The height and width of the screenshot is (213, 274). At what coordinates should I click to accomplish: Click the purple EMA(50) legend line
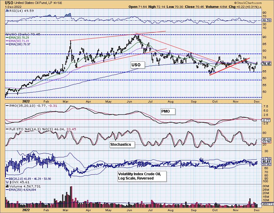coord(7,41)
